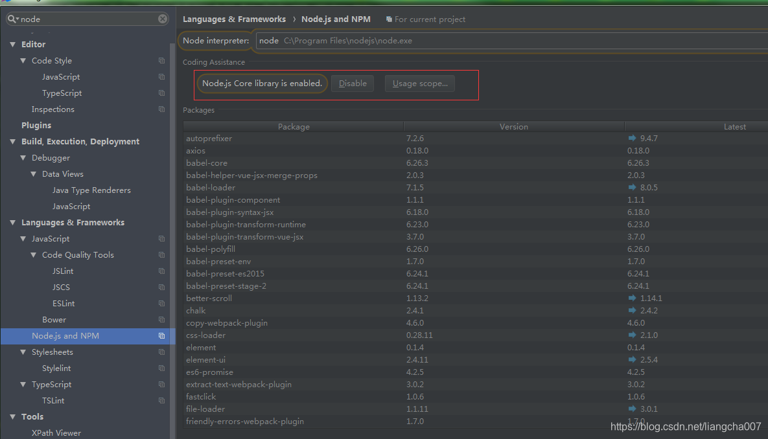Image resolution: width=768 pixels, height=439 pixels.
Task: Select the axios package row
Action: click(476, 151)
